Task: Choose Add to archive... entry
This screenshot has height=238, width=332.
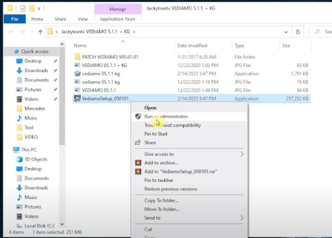Action: pos(161,163)
